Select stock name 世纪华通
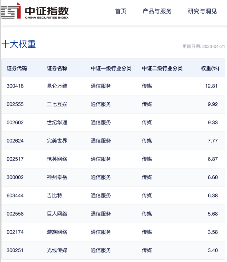Image resolution: width=227 pixels, height=262 pixels. coord(57,123)
